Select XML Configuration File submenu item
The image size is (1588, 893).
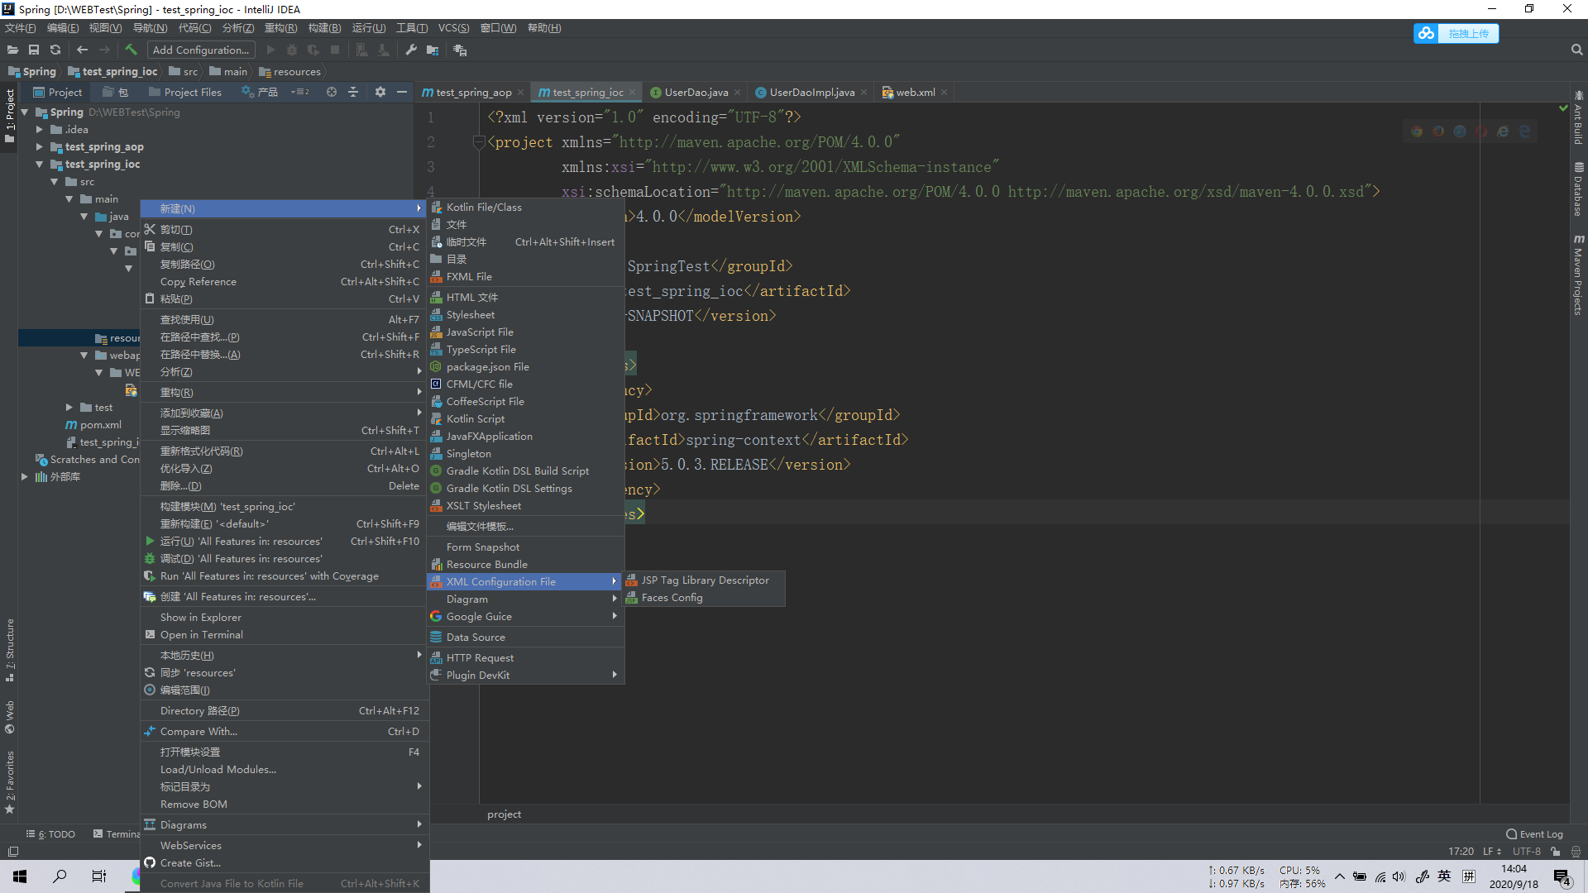pyautogui.click(x=525, y=582)
